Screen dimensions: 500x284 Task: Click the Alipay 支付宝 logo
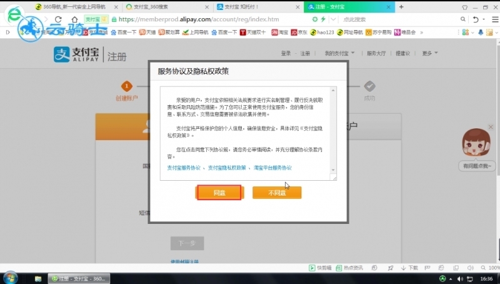point(76,54)
